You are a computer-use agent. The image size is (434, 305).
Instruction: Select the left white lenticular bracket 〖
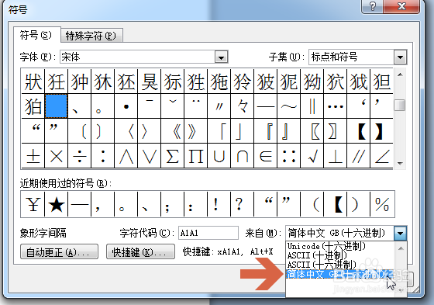[312, 131]
